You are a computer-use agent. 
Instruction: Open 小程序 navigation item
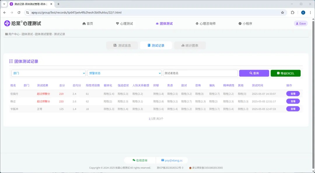(245, 24)
